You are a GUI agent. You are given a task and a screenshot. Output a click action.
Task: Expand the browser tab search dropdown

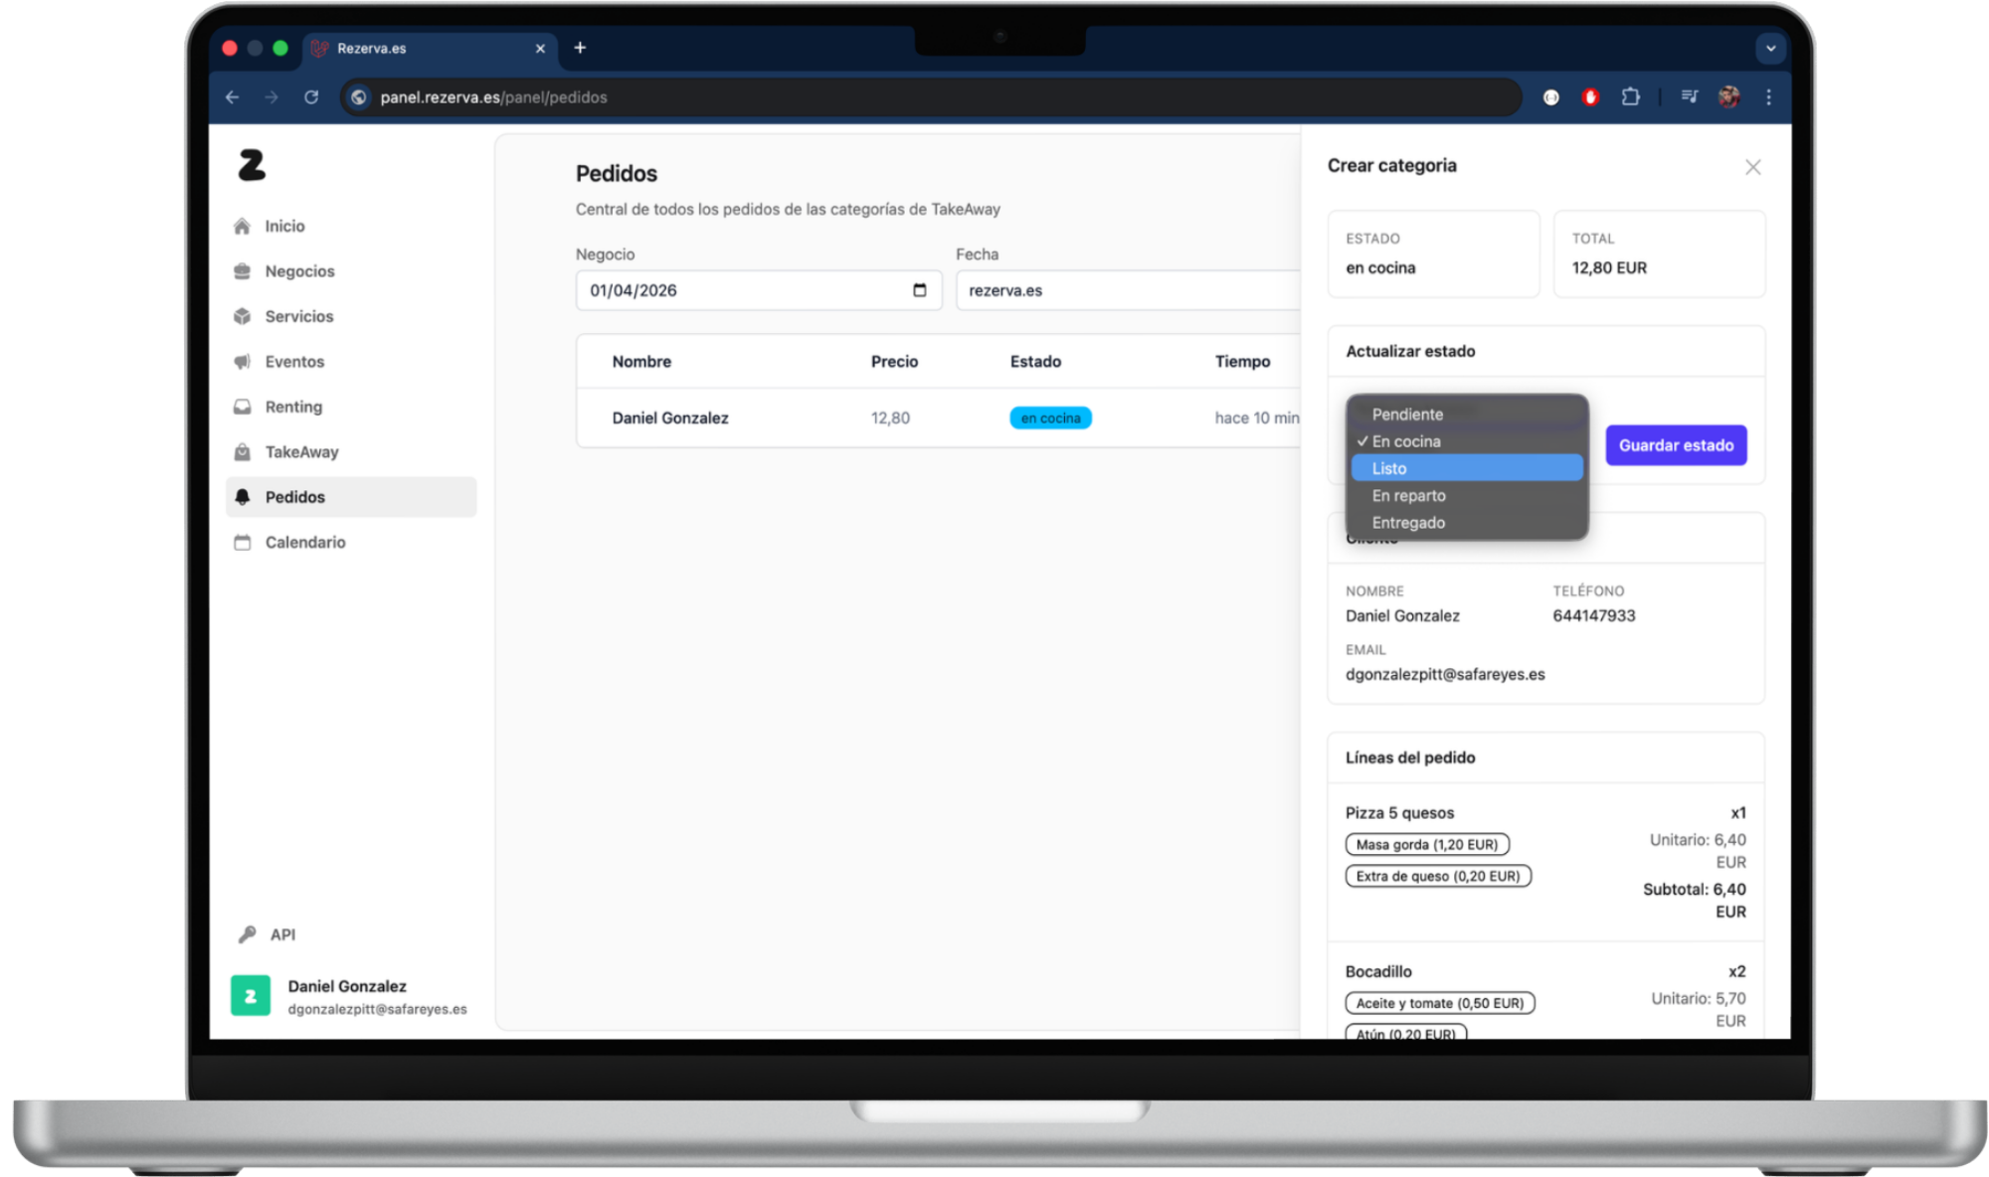pyautogui.click(x=1770, y=48)
